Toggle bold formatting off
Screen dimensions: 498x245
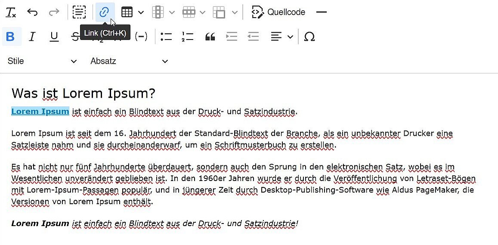[10, 37]
